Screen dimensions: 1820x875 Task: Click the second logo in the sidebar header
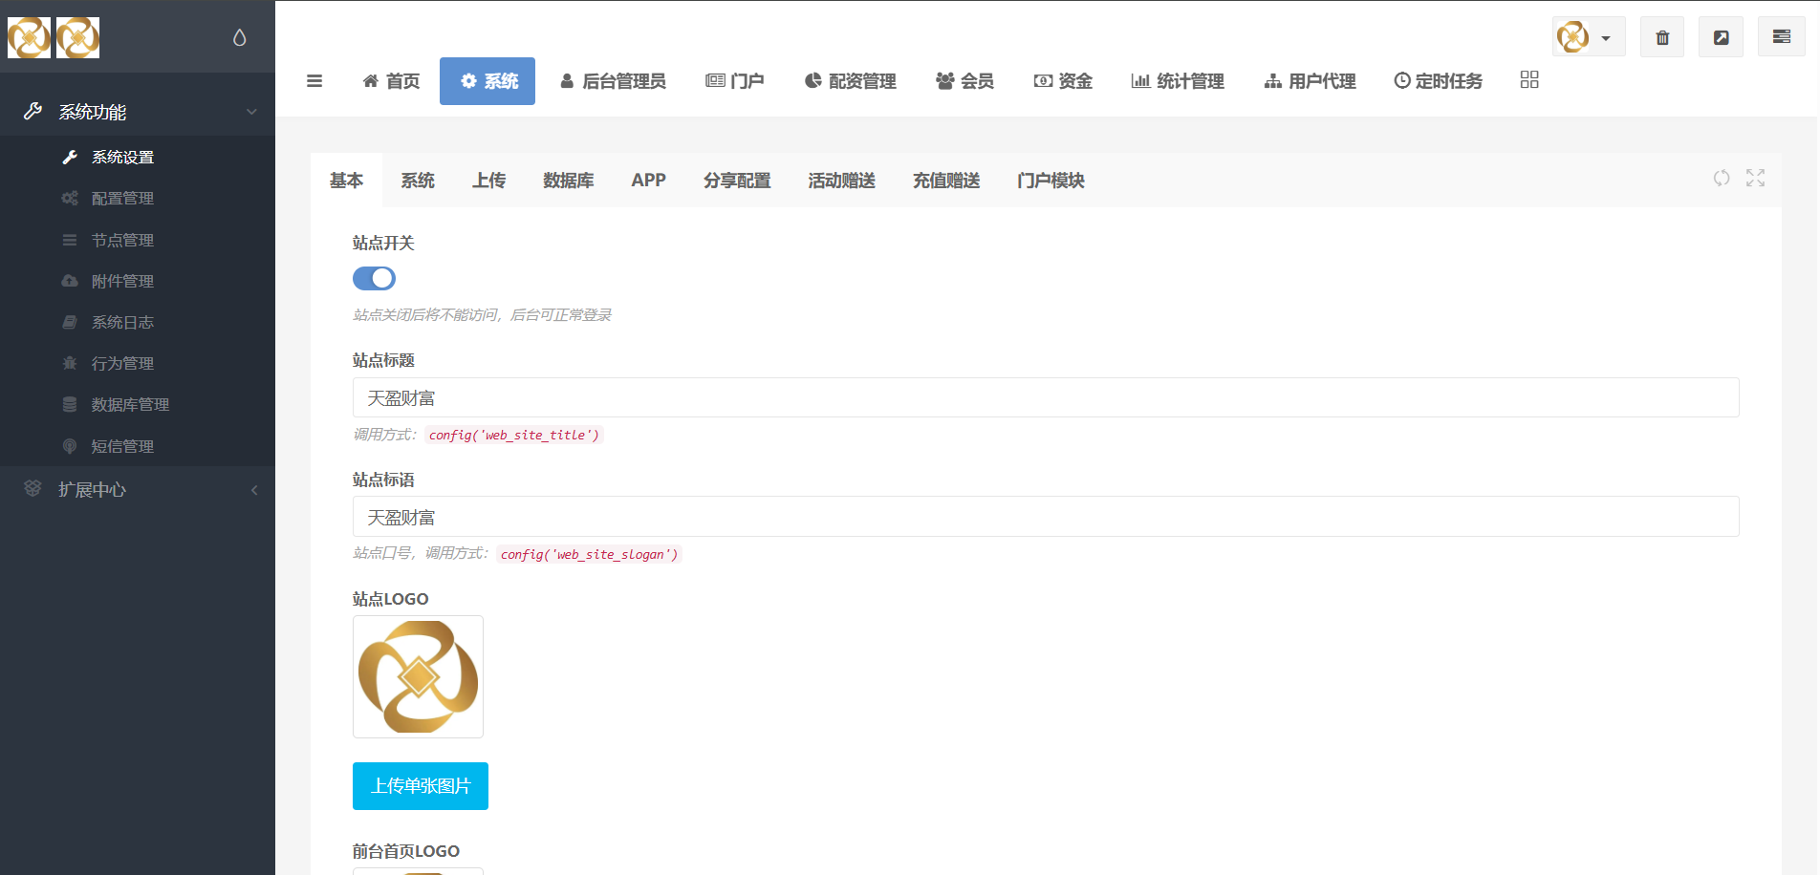tap(77, 38)
